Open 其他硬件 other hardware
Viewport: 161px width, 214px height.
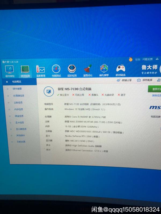pyautogui.click(x=21, y=135)
